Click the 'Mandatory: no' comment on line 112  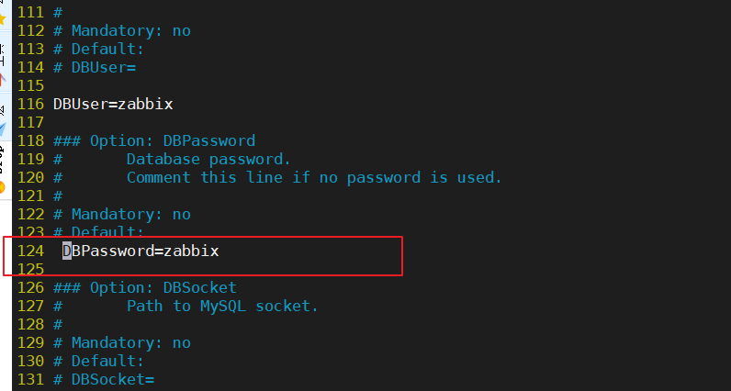(131, 31)
